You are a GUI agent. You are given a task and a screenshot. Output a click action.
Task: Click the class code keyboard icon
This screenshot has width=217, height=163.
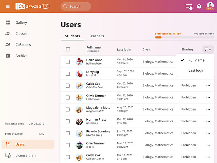coord(189,7)
